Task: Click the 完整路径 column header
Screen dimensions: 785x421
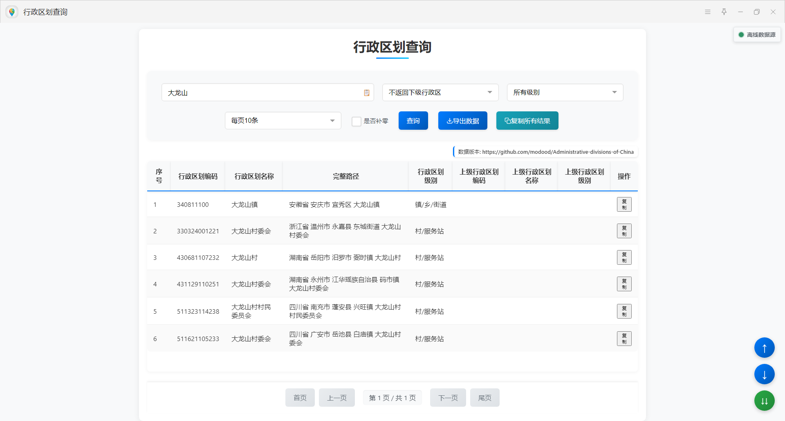Action: (346, 176)
